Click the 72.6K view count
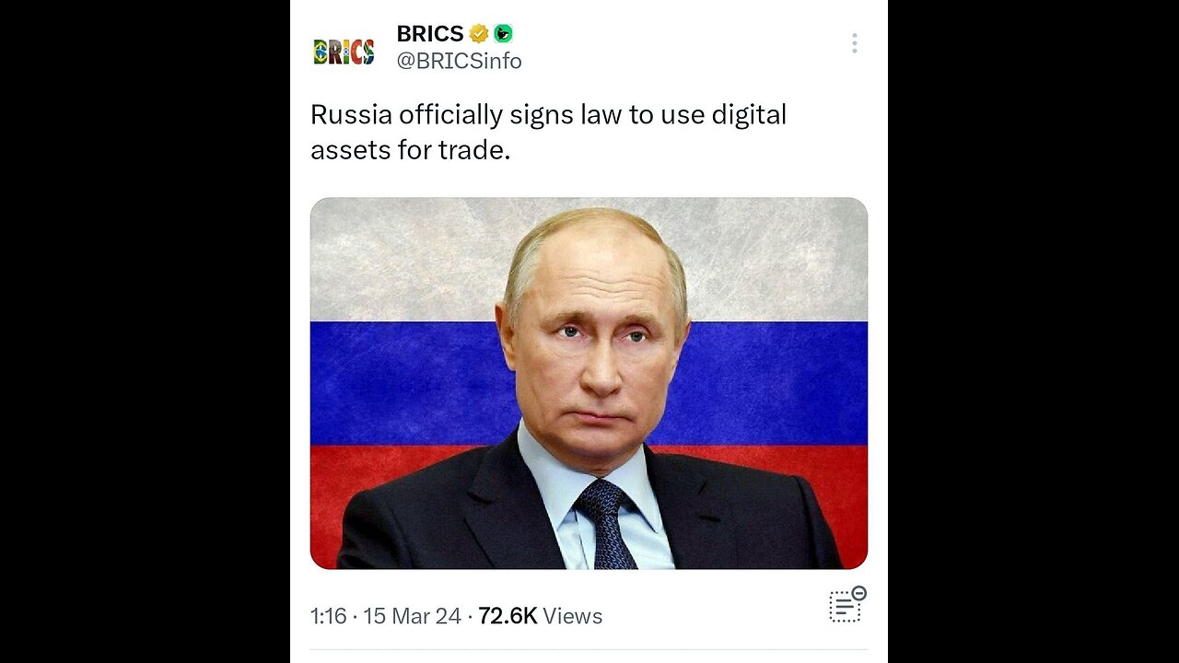This screenshot has height=663, width=1179. pos(508,616)
